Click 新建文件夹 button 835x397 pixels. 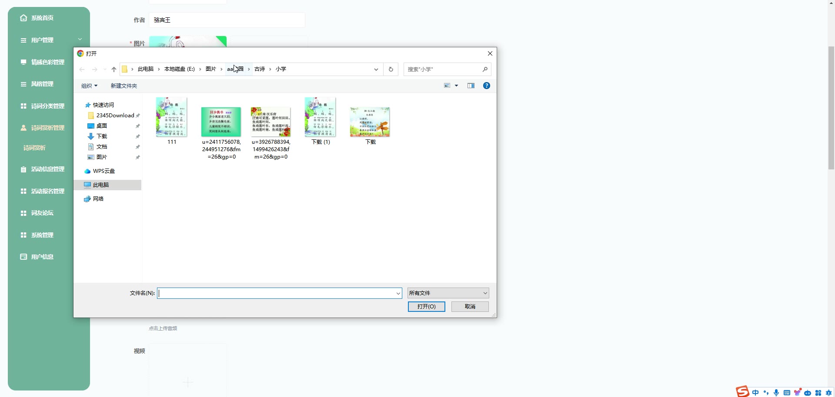click(x=124, y=86)
